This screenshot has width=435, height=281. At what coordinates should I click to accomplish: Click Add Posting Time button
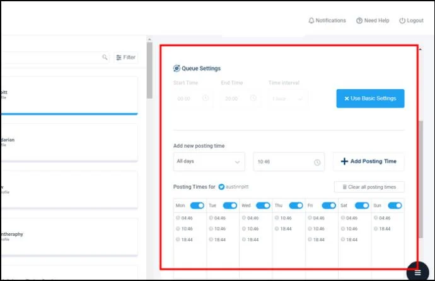pos(369,162)
